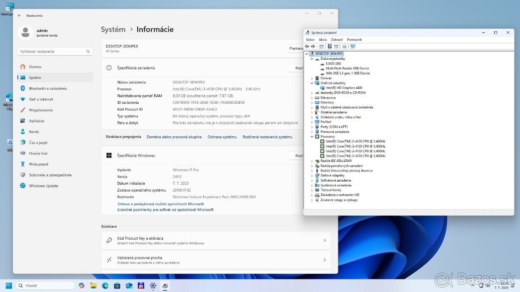Viewport: 520px width, 292px height.
Task: Collapse the Procesory tree node
Action: [311, 136]
